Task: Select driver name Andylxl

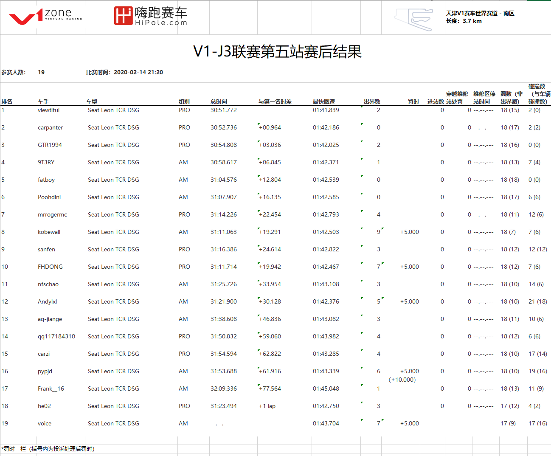Action: (x=47, y=301)
